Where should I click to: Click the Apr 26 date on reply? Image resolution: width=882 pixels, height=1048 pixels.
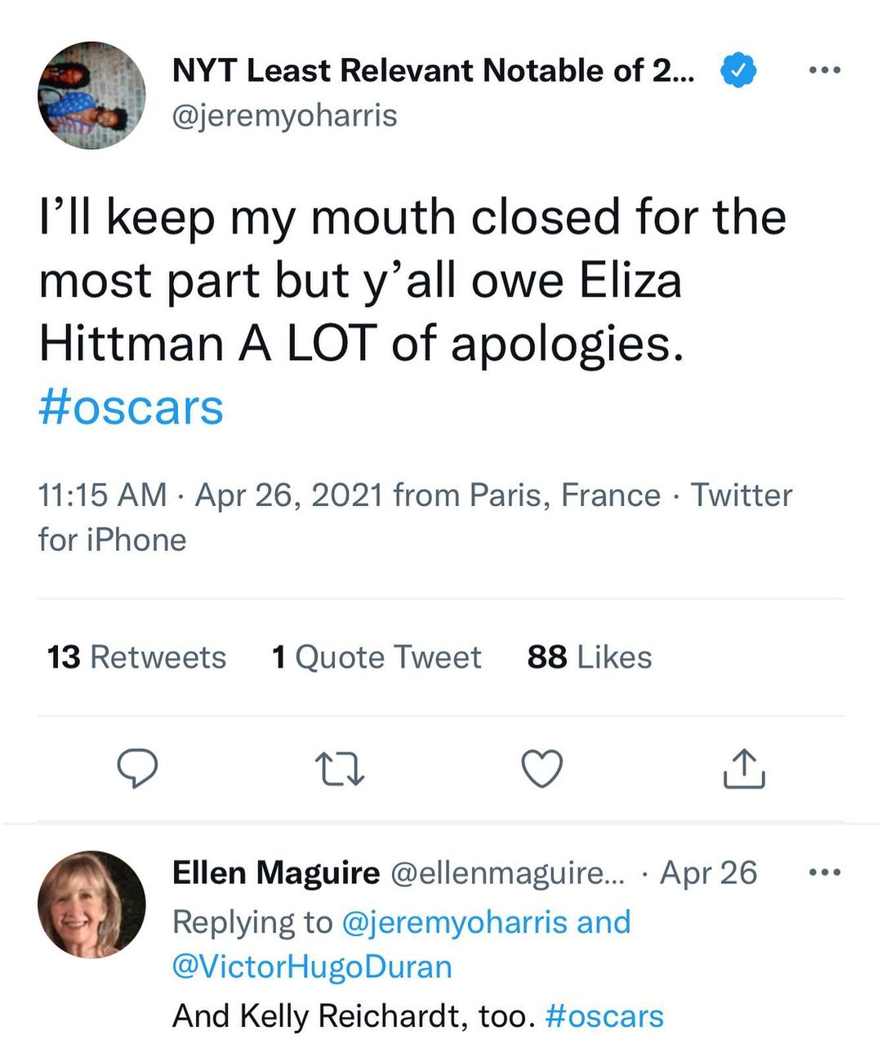click(709, 873)
